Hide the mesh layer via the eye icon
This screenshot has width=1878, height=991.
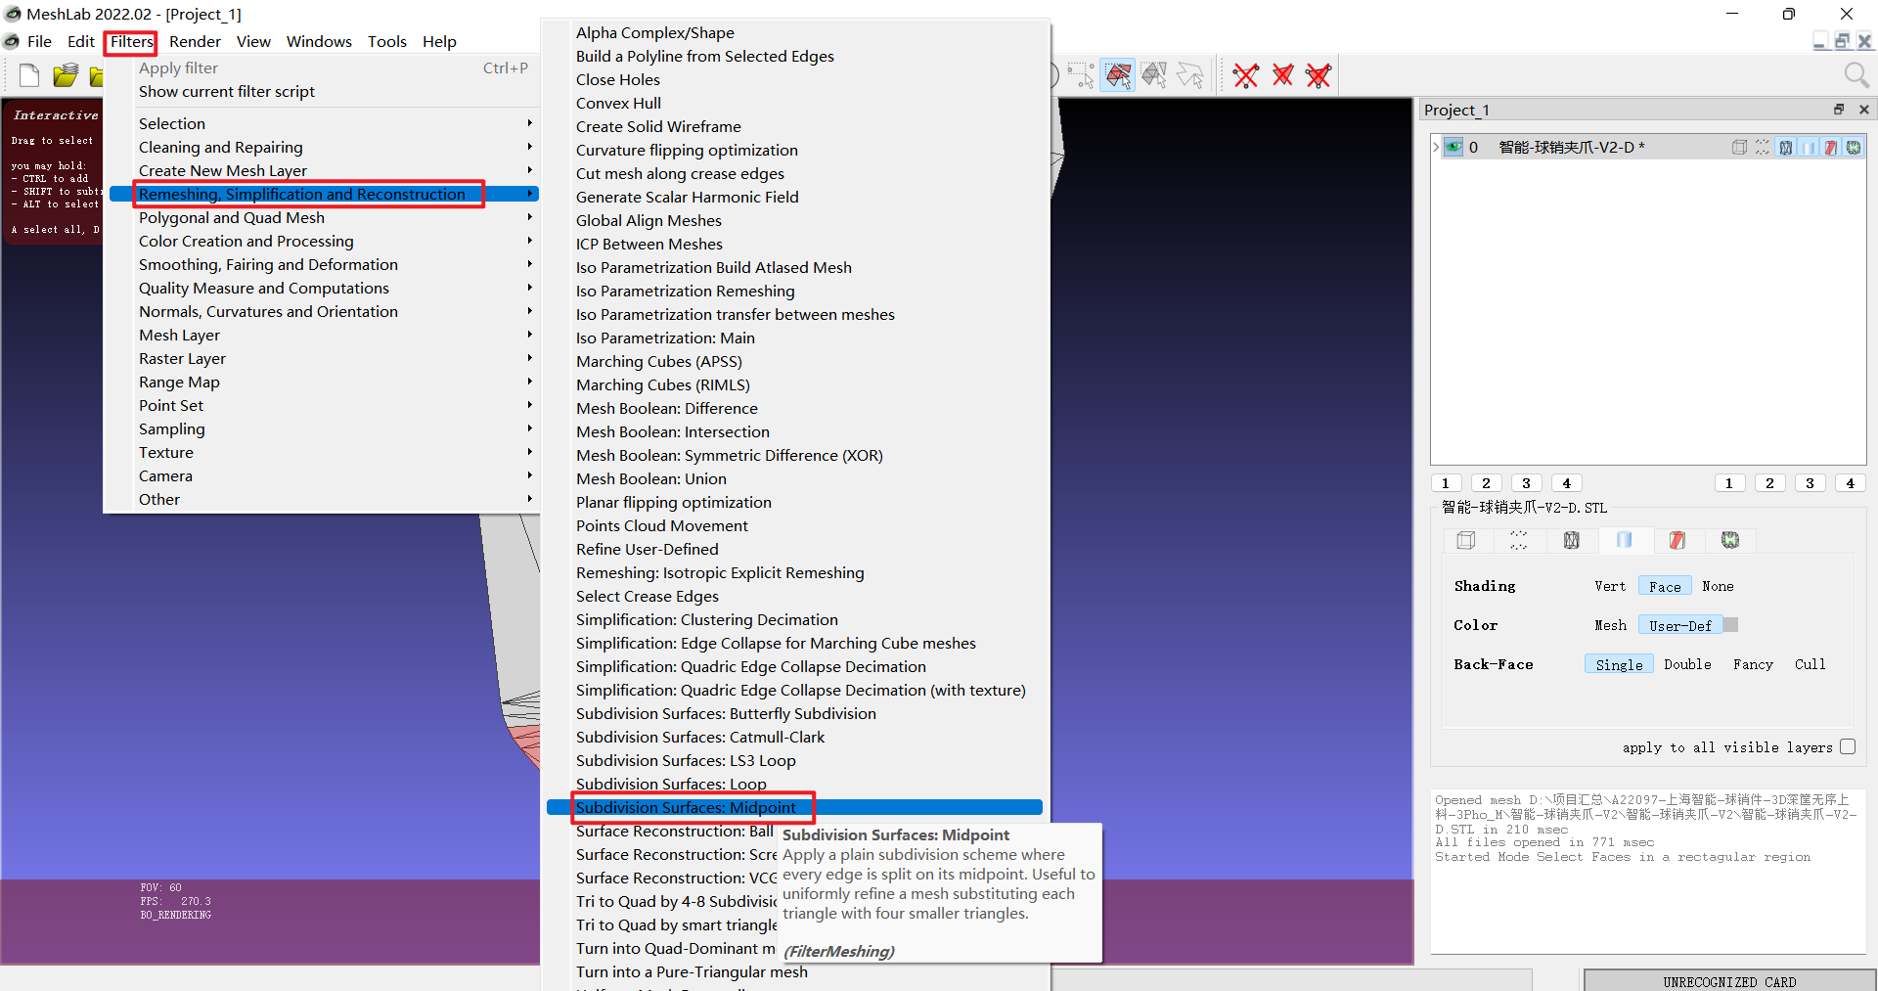pos(1453,147)
